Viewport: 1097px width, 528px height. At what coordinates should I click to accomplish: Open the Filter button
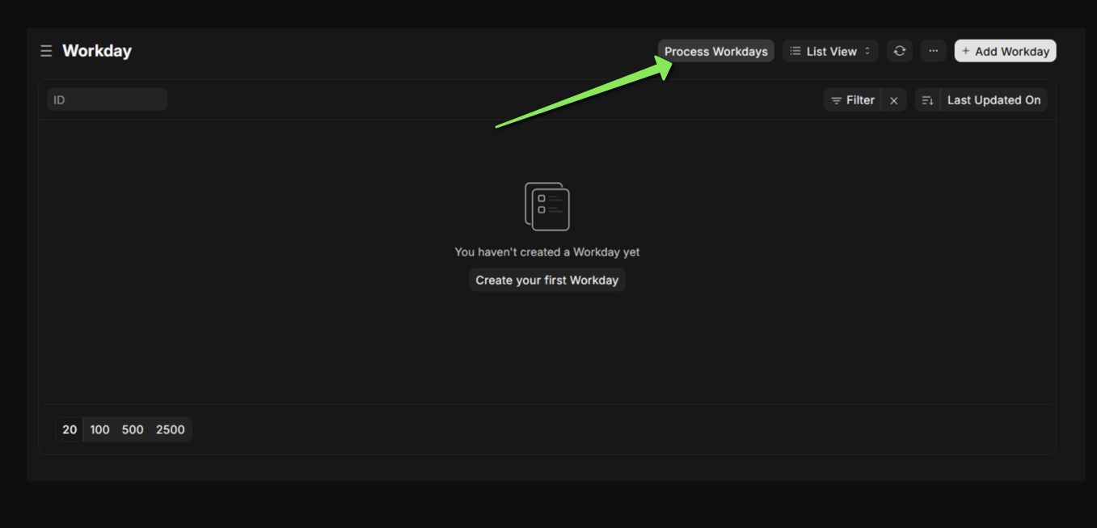pos(852,100)
